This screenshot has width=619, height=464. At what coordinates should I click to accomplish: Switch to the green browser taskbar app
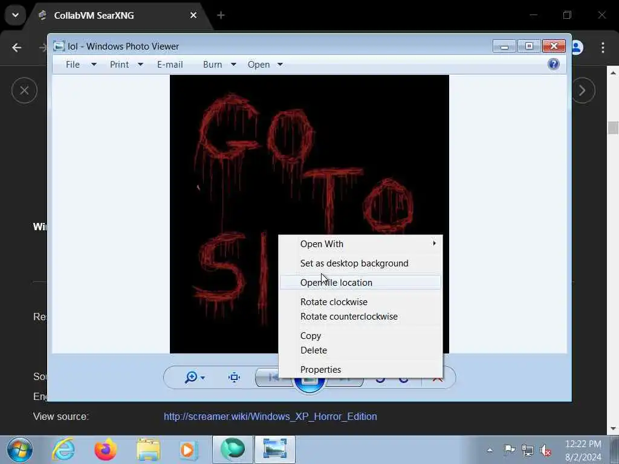click(x=233, y=449)
